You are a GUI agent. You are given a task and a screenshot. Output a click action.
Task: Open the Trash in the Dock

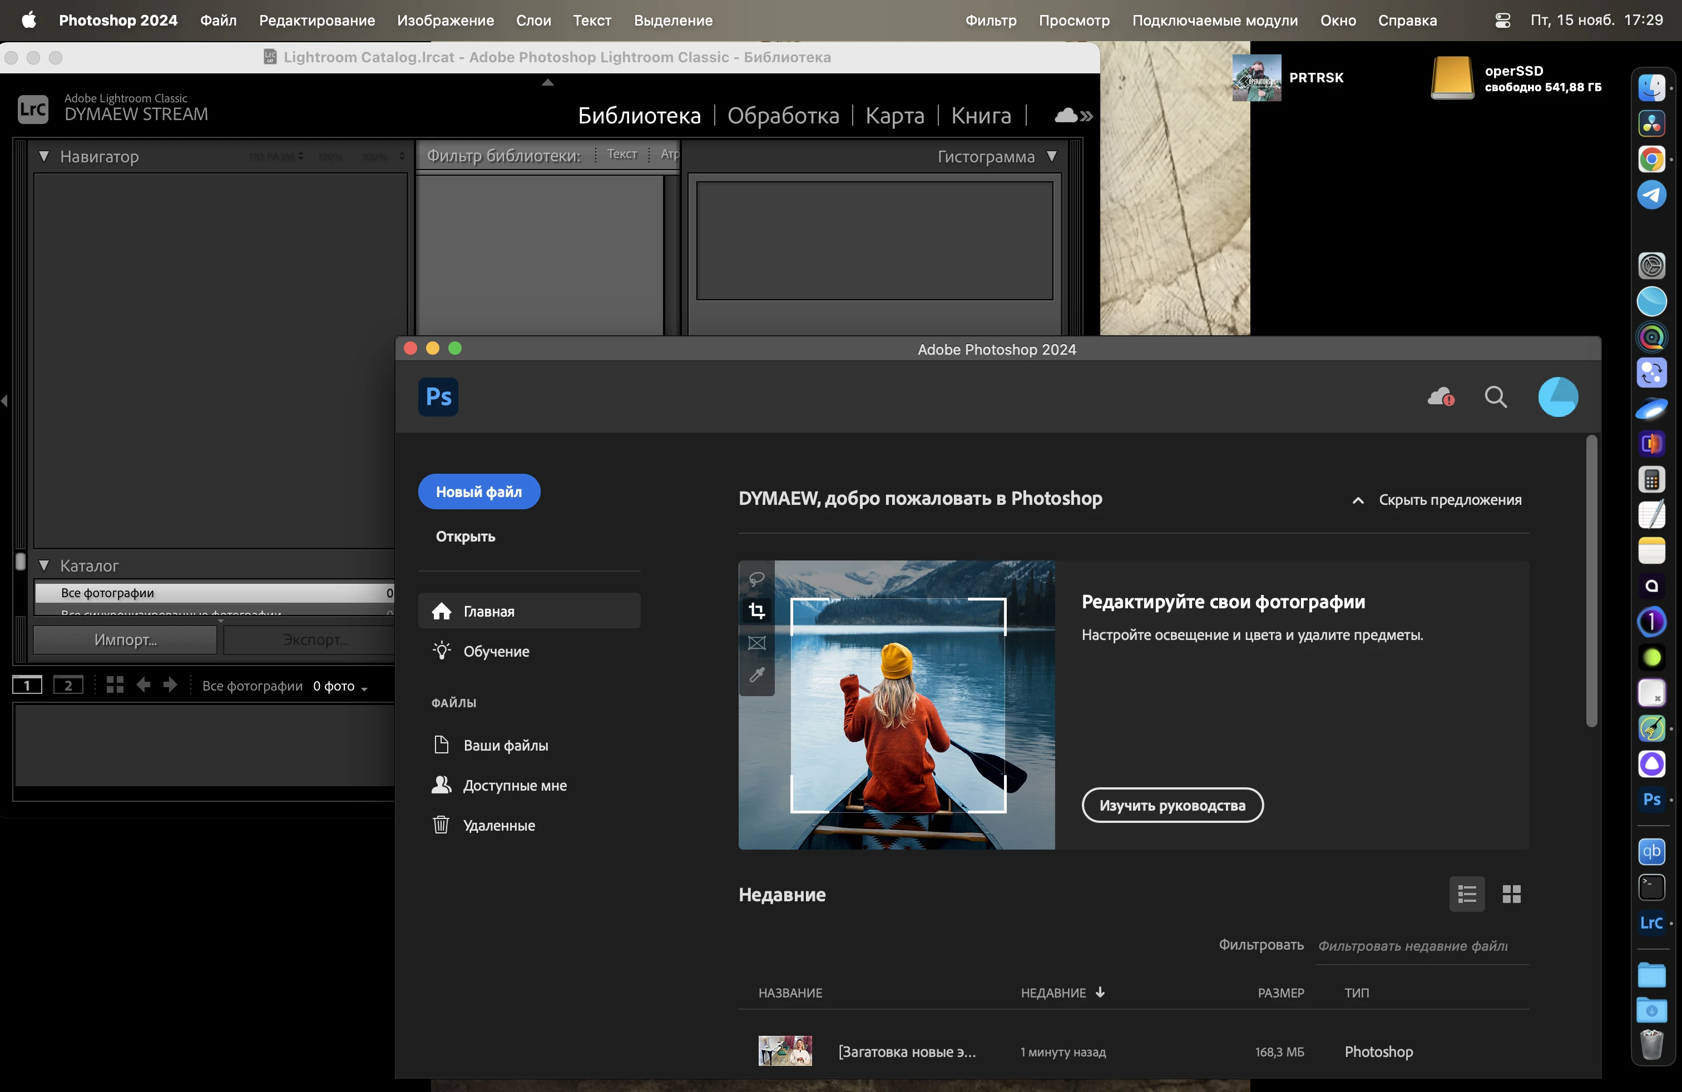point(1651,1045)
